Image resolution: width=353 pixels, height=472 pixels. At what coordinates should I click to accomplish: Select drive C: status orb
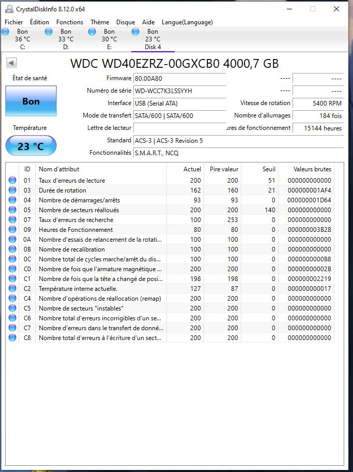[x=6, y=32]
